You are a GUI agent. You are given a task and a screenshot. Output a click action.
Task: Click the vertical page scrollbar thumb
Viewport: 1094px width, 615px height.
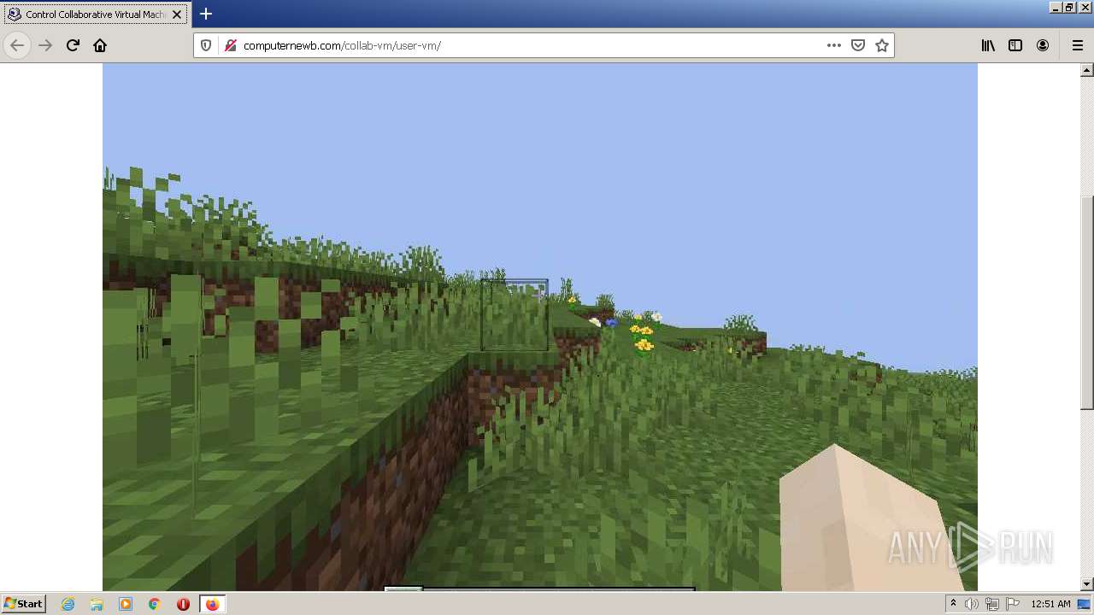(x=1086, y=302)
